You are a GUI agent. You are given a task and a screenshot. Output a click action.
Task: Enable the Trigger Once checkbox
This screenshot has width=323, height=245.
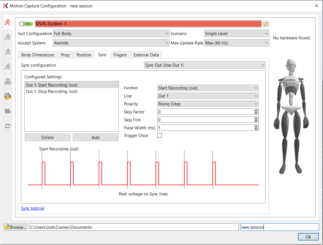pos(160,135)
